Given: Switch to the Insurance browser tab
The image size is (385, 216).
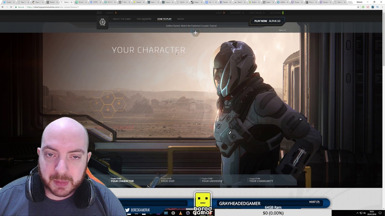Looking at the screenshot, I should [167, 2].
